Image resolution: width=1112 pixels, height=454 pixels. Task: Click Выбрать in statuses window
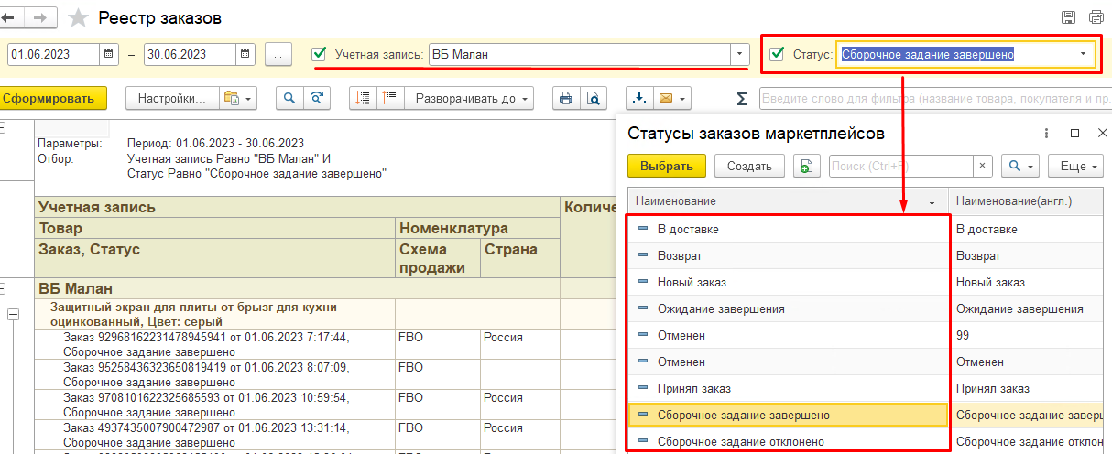point(667,166)
